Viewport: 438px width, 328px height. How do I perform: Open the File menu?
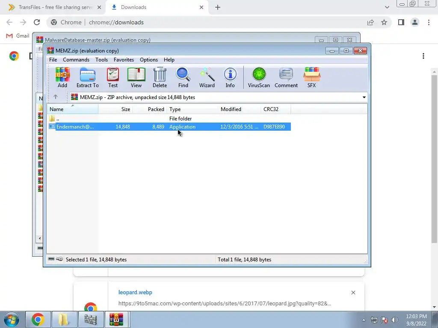(x=53, y=60)
